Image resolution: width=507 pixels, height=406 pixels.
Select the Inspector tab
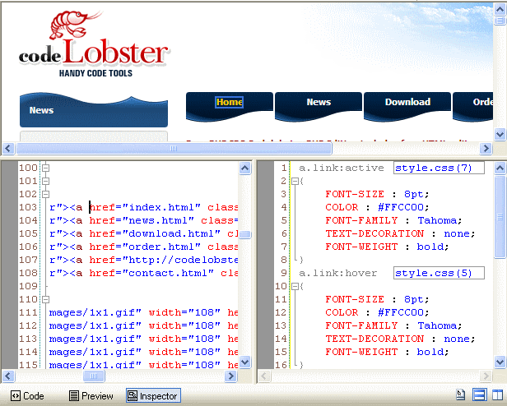click(x=153, y=395)
